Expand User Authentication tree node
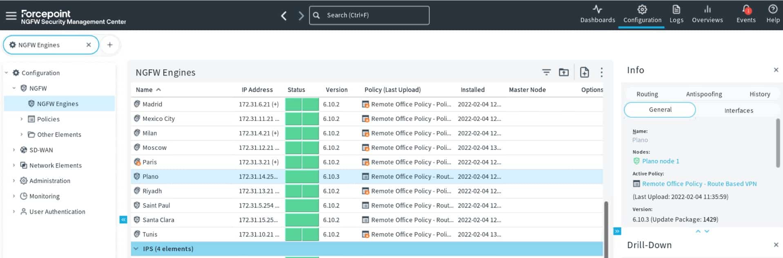 (14, 211)
